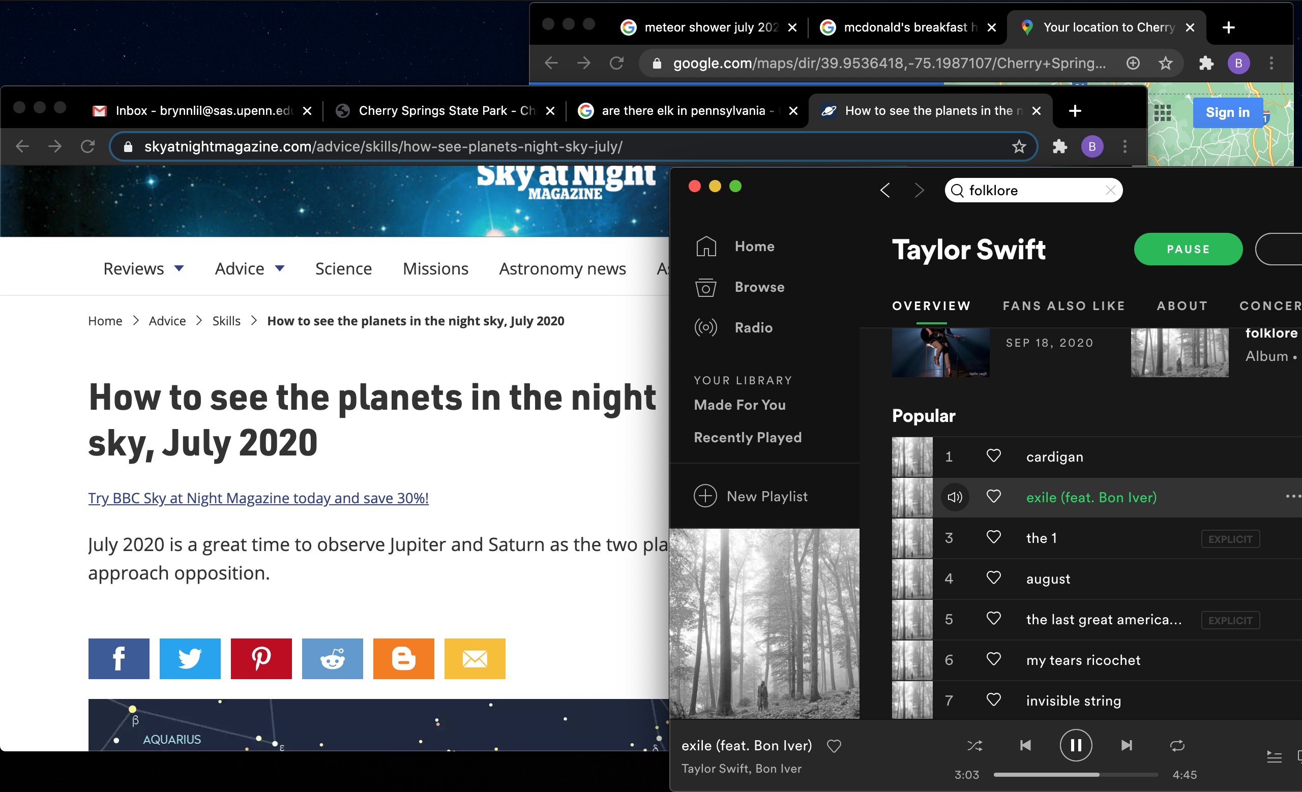Viewport: 1302px width, 792px height.
Task: Go to Skills breadcrumb link
Action: click(x=226, y=321)
